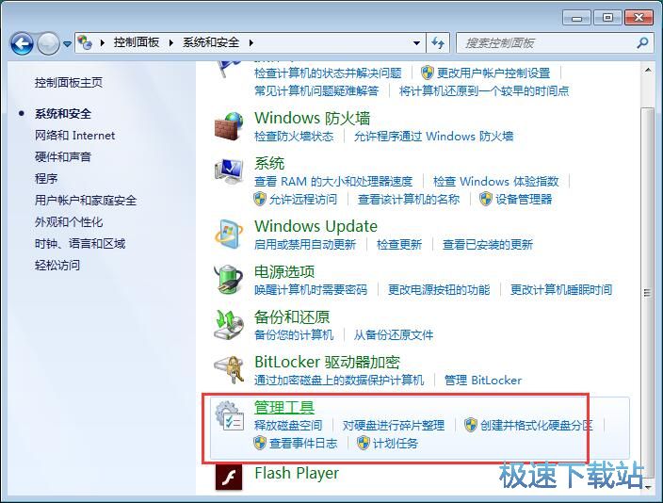663x503 pixels.
Task: Open Windows Update heading
Action: tap(315, 226)
